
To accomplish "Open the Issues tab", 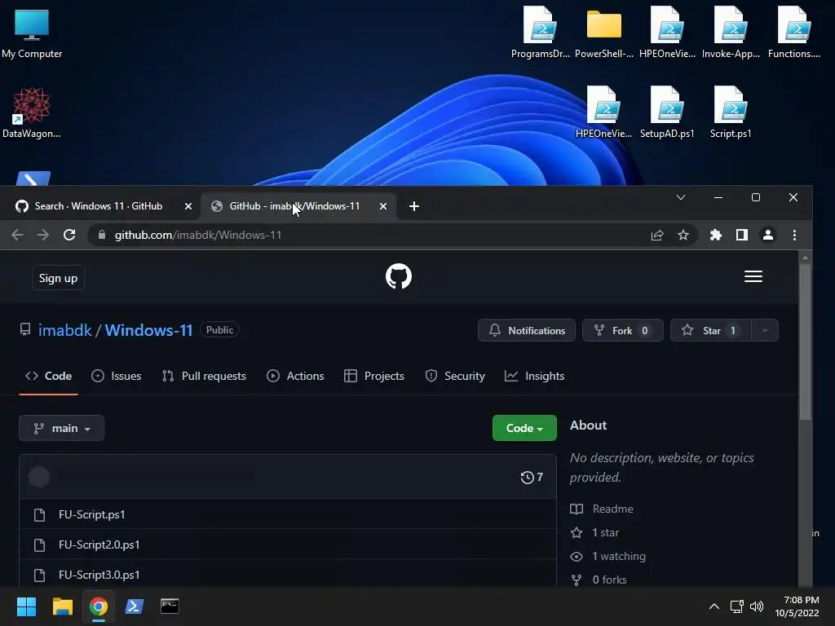I will coord(116,376).
